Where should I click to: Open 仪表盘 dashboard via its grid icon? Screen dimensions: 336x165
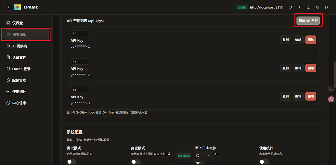click(x=8, y=23)
